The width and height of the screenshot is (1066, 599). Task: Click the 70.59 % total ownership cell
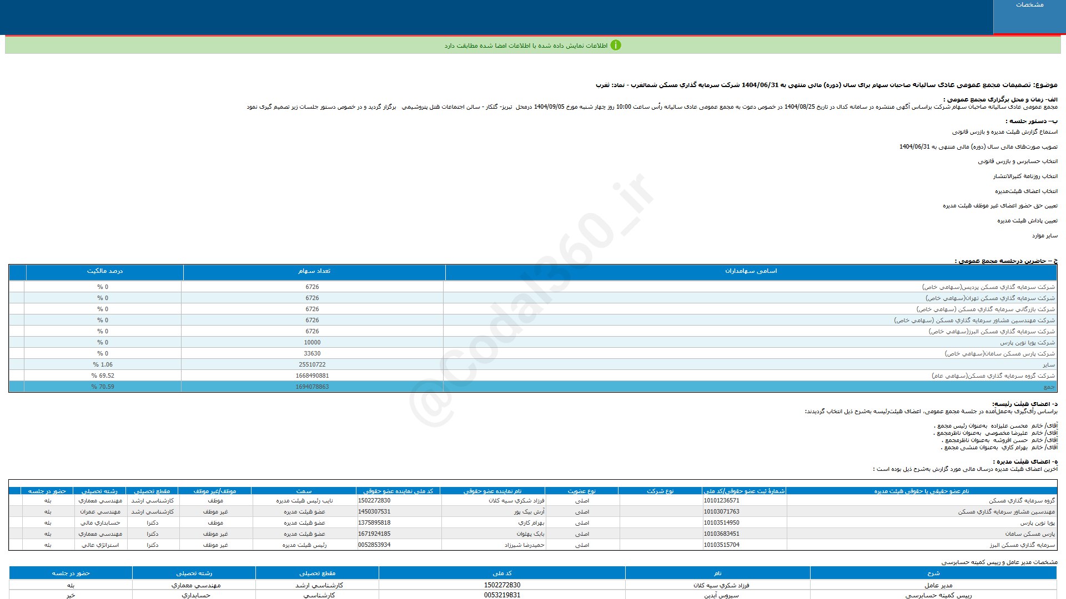point(103,387)
